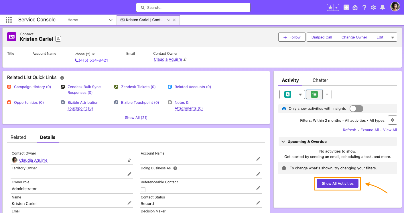Open Zendesk Bulk Sync Responses (0) link
Image resolution: width=404 pixels, height=213 pixels.
pyautogui.click(x=84, y=90)
